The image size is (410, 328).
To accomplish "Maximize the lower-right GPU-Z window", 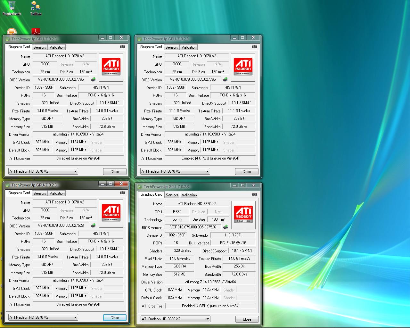I will coord(243,185).
